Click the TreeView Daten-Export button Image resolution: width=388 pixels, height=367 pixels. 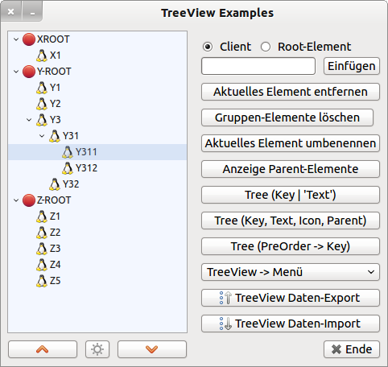coord(291,298)
